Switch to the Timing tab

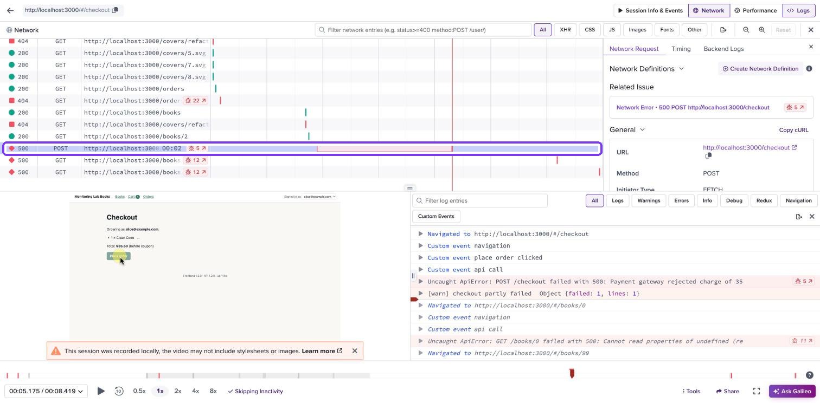pos(681,49)
